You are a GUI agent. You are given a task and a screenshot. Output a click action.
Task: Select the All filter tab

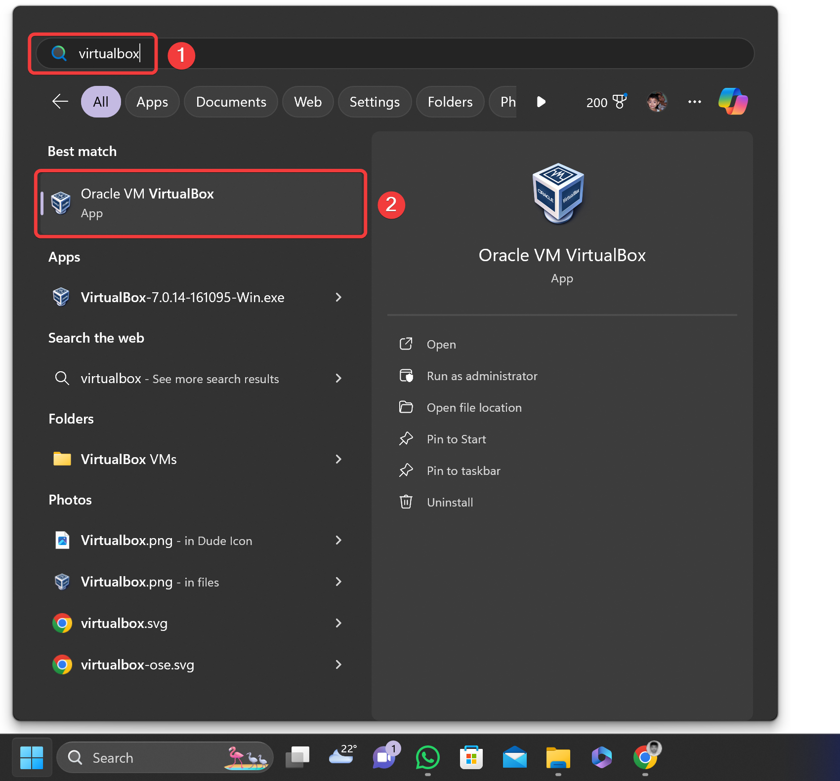101,102
